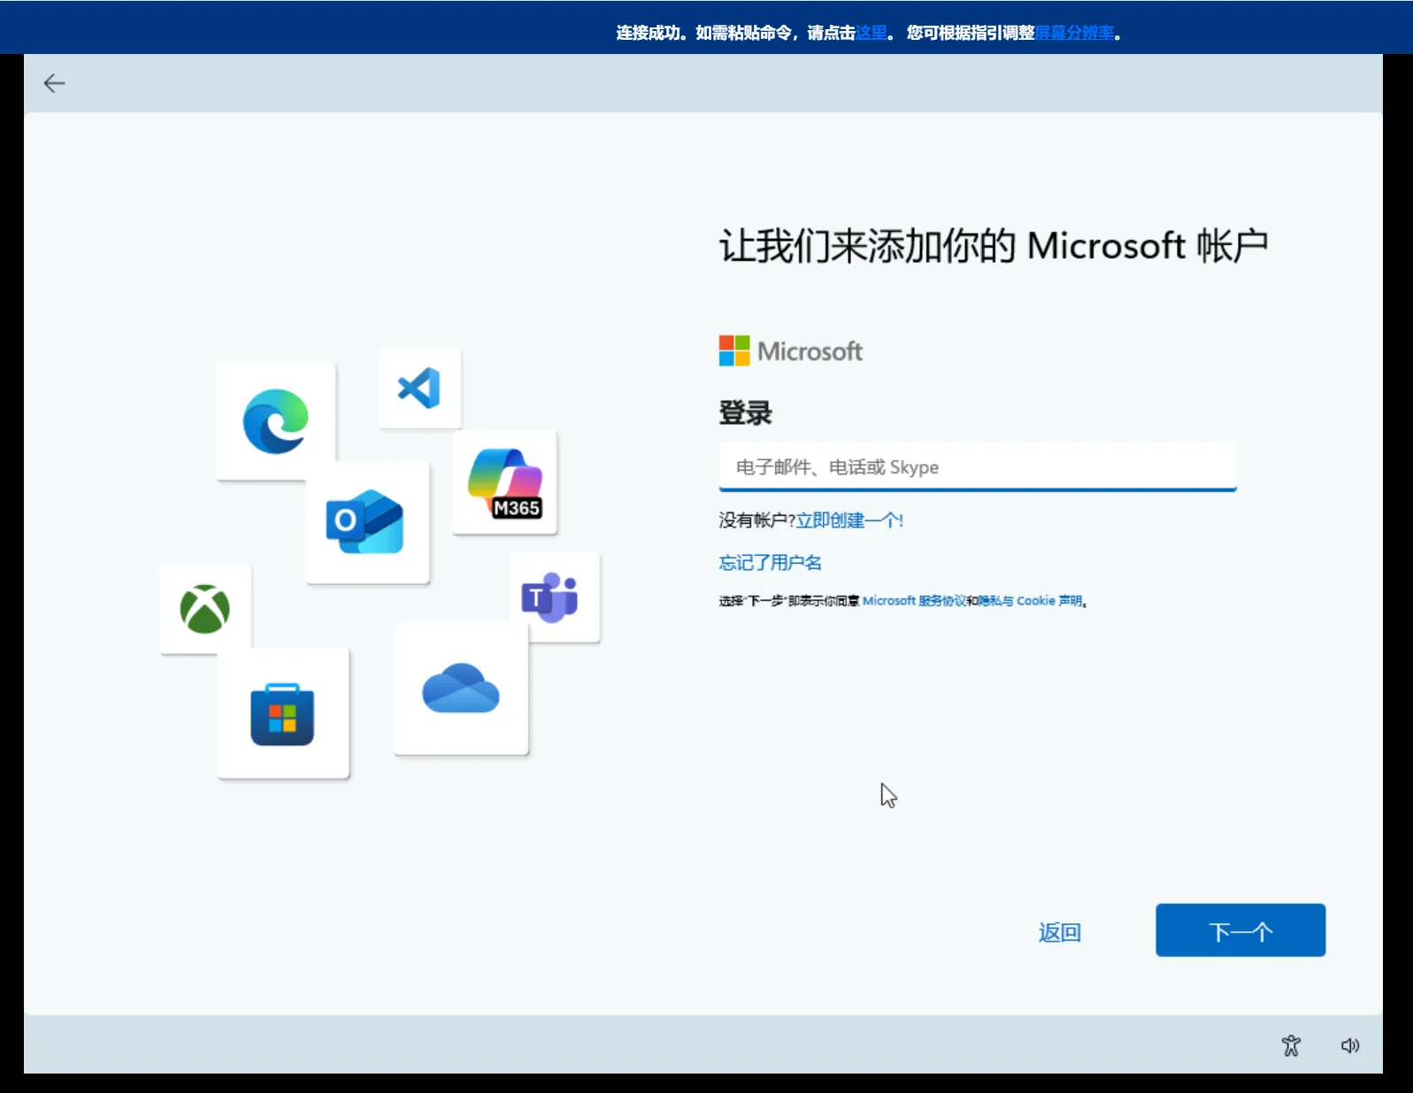Screen dimensions: 1413x1093
Task: Click the volume speaker icon
Action: 1349,1045
